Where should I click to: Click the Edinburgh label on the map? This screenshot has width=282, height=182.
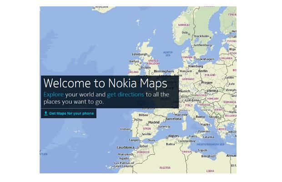[x=140, y=54]
